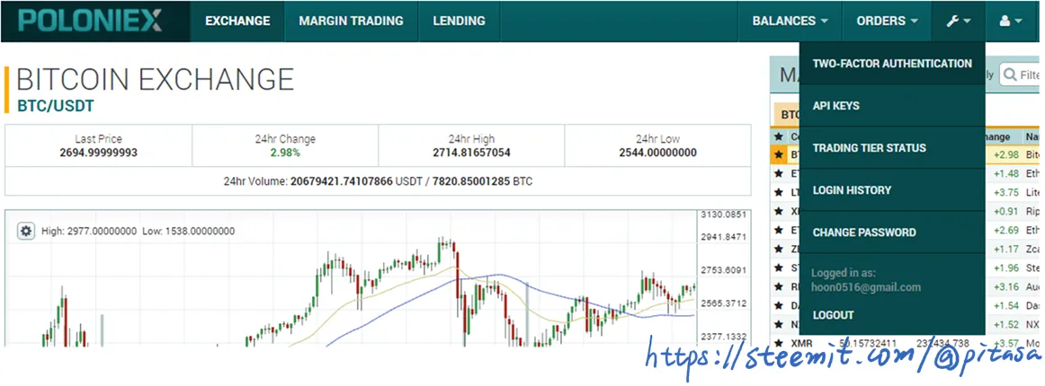1045x386 pixels.
Task: Click the +3.75 change value
Action: point(1005,192)
